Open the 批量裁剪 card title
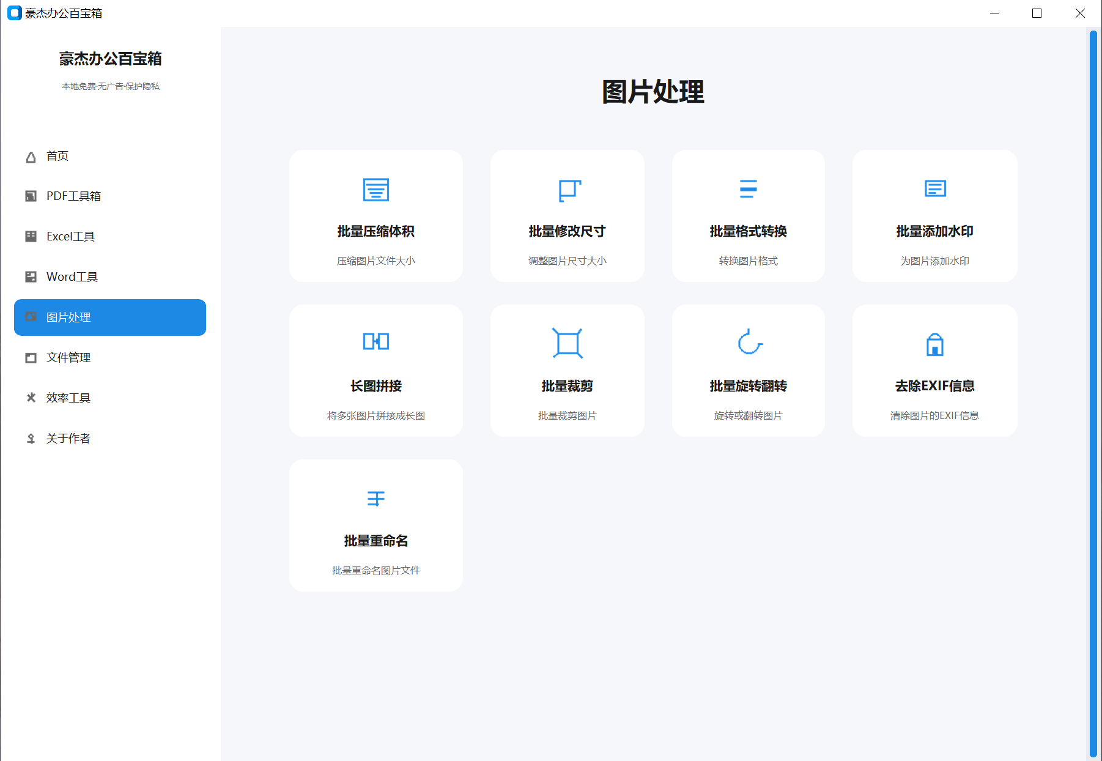 point(568,386)
